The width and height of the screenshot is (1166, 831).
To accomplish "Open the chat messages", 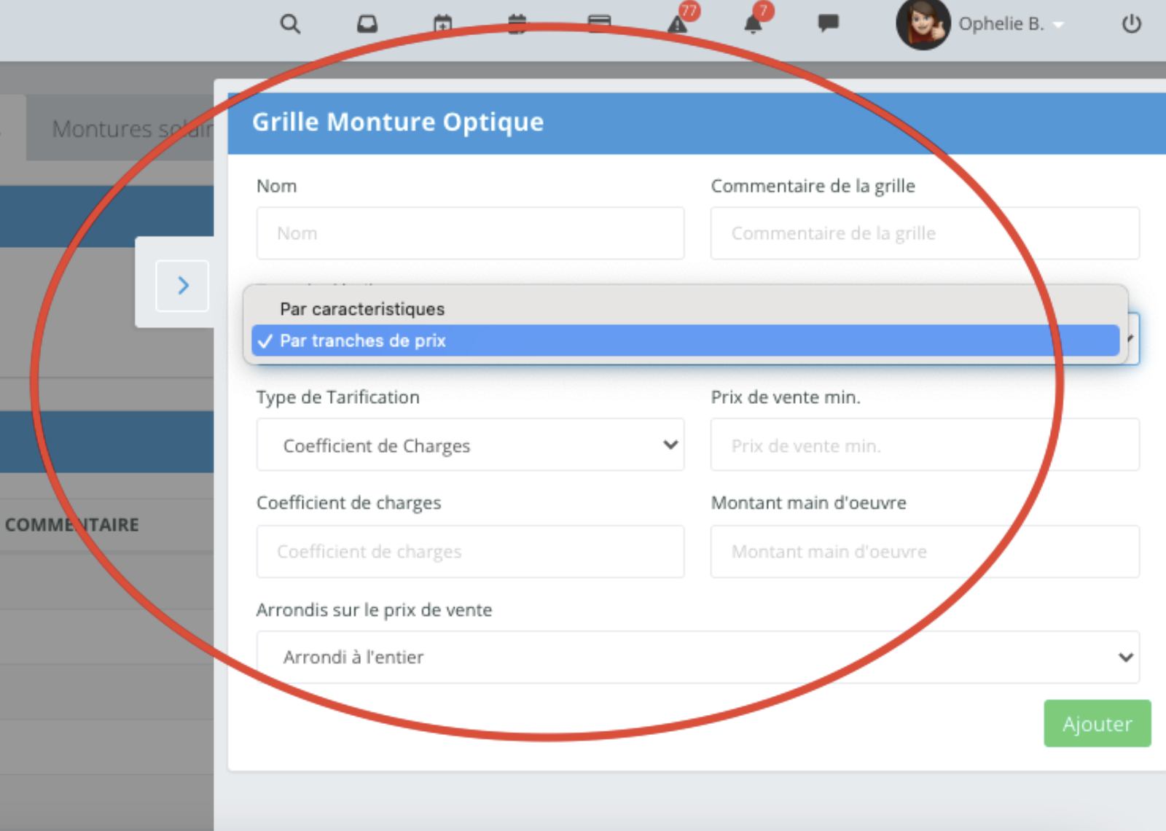I will [829, 24].
